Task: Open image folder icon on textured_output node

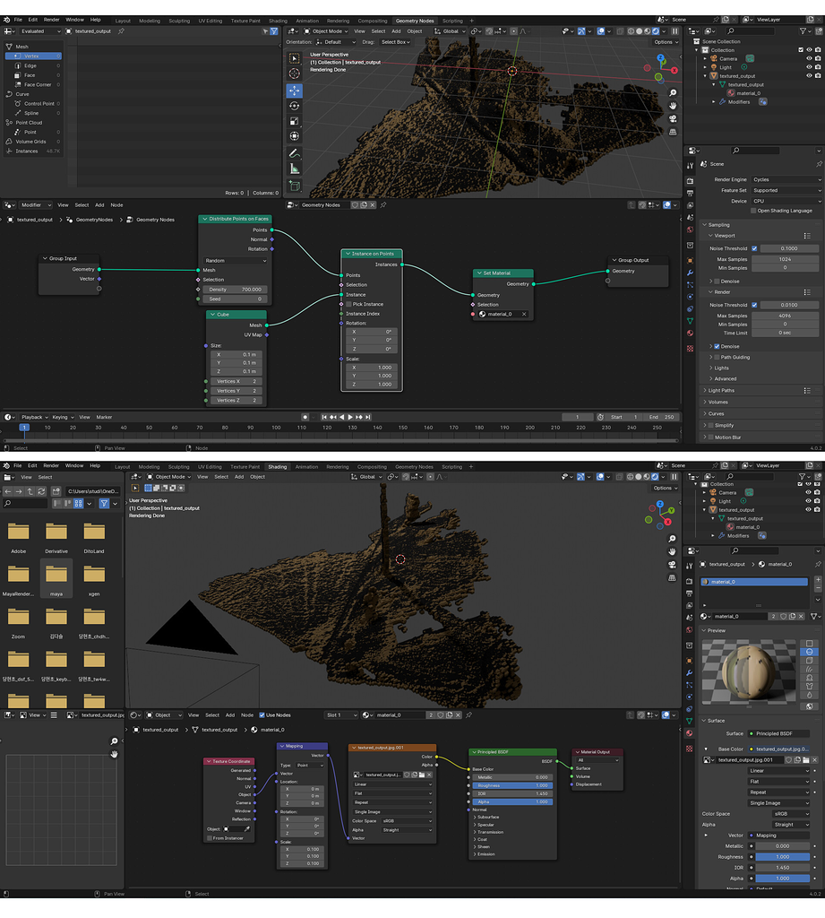Action: point(421,775)
